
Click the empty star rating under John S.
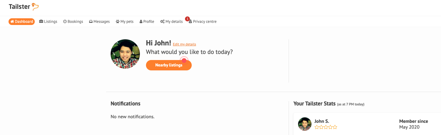click(x=326, y=127)
